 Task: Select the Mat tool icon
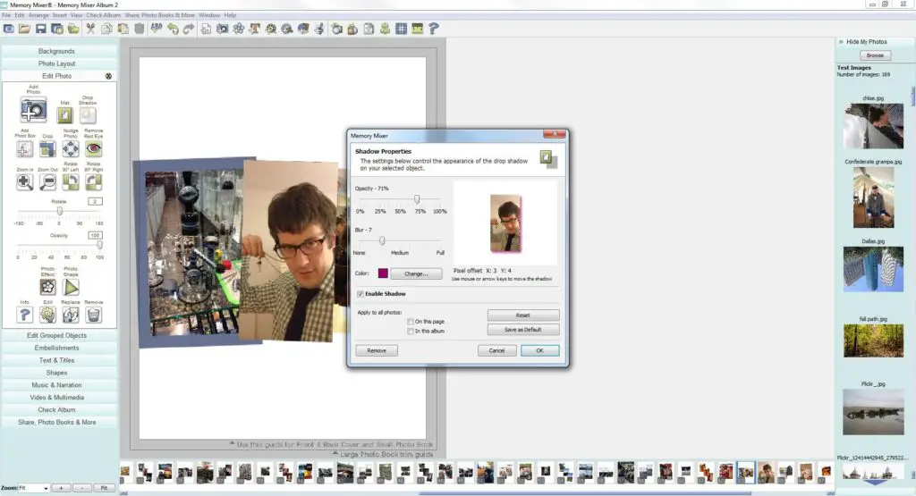pos(64,115)
